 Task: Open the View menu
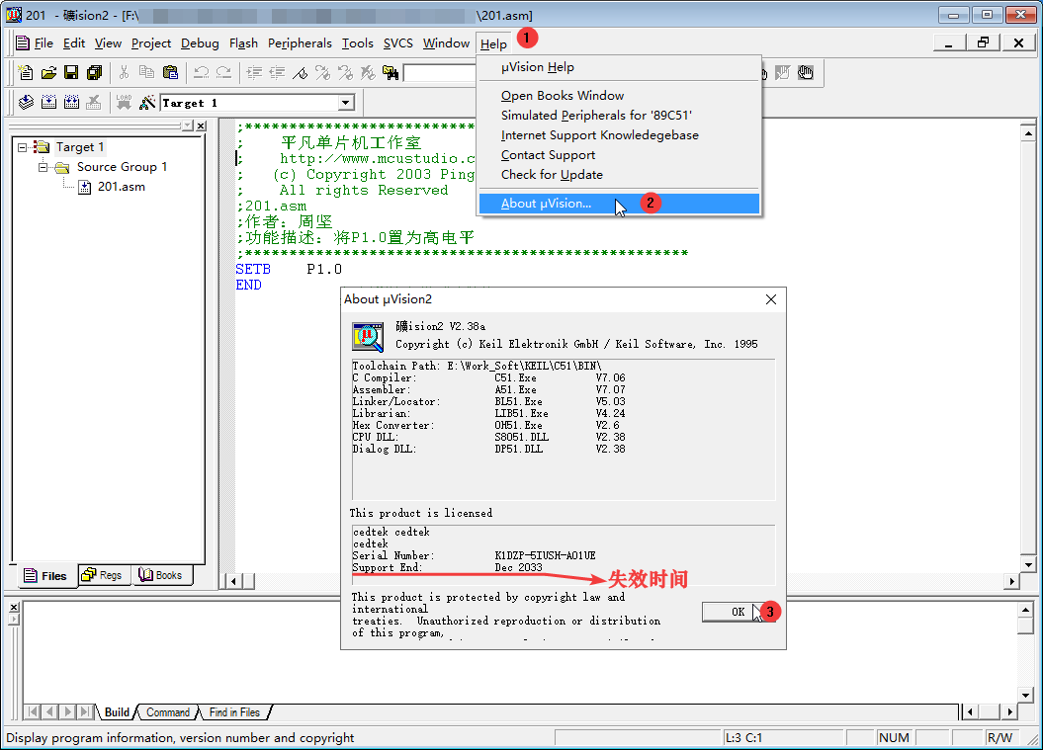pos(108,43)
